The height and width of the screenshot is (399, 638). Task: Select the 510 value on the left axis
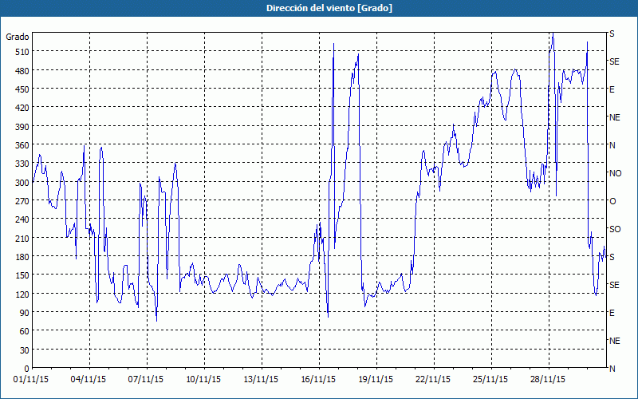[22, 52]
